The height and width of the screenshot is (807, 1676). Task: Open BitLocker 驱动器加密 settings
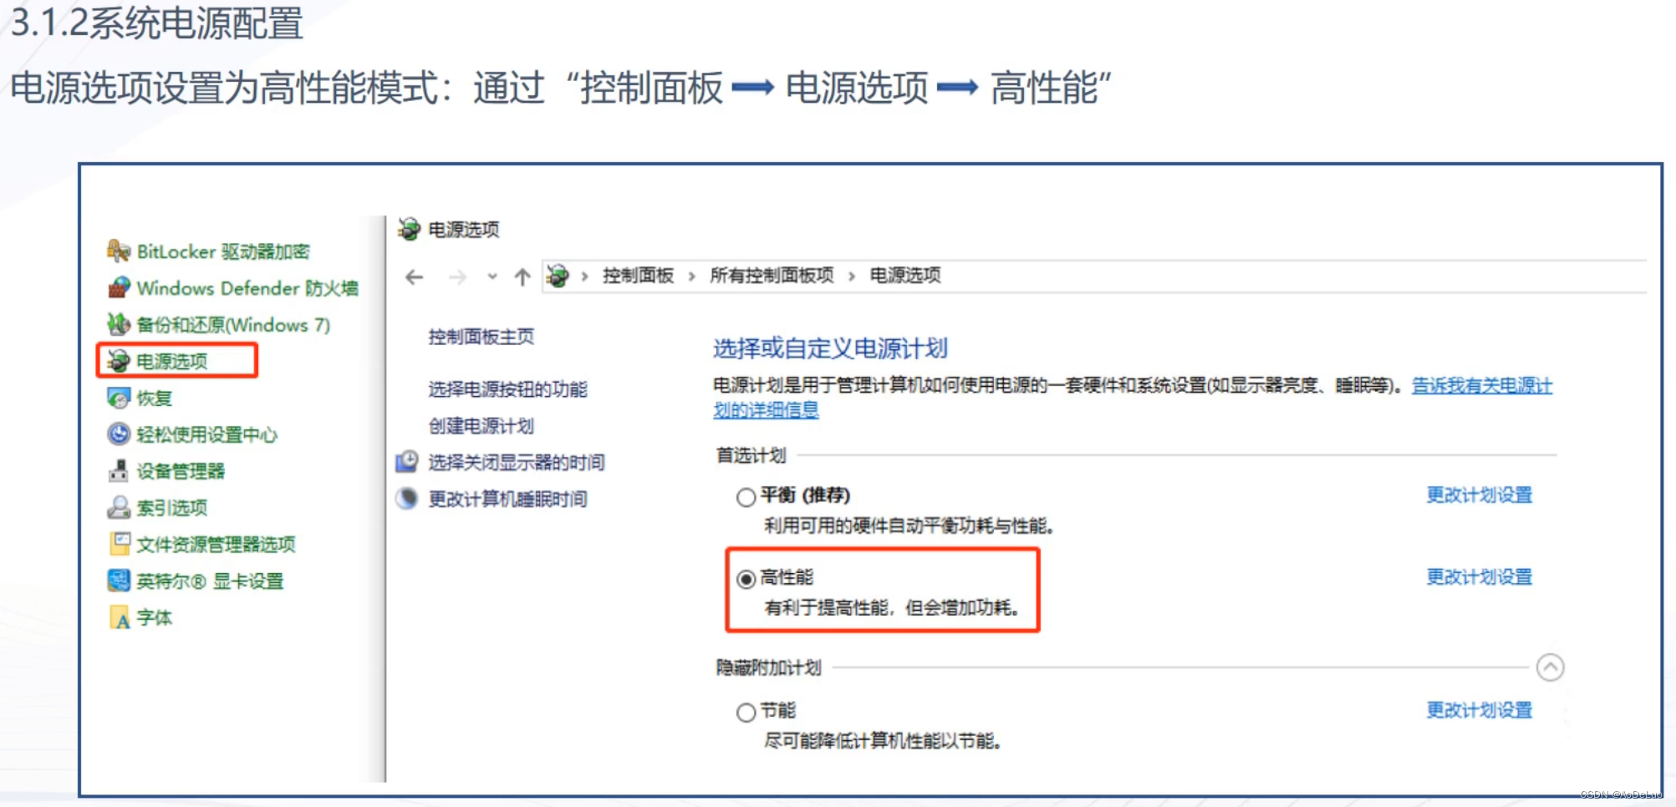222,251
